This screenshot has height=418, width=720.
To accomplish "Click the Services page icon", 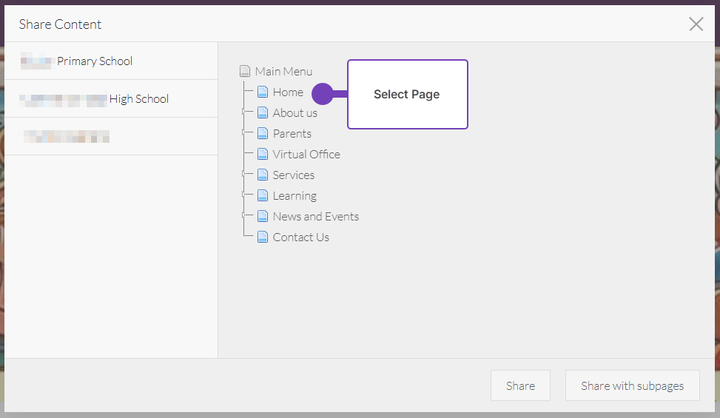I will click(x=263, y=175).
